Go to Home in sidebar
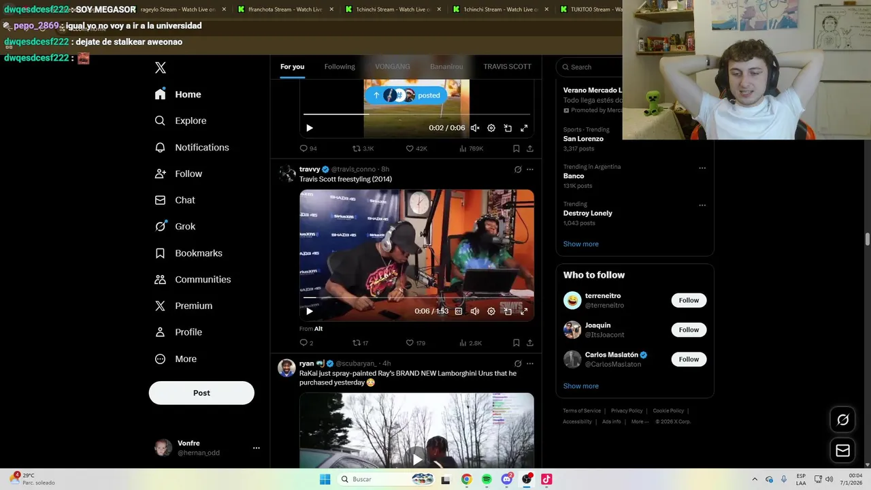The height and width of the screenshot is (490, 871). pos(178,95)
